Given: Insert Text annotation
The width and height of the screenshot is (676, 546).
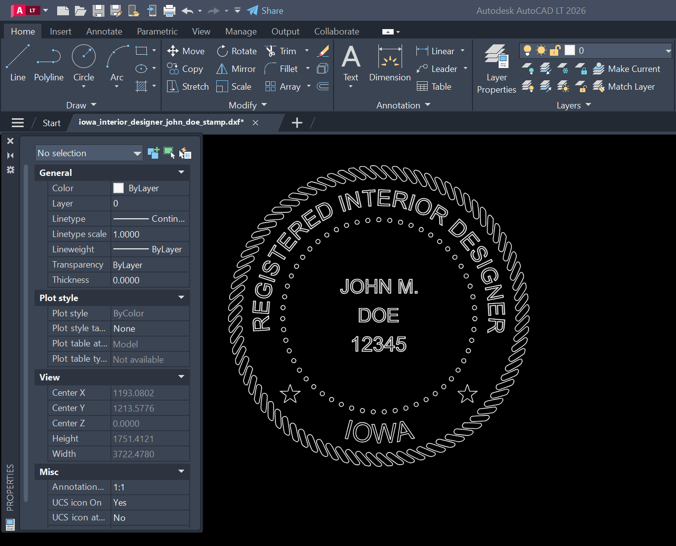Looking at the screenshot, I should coord(351,63).
